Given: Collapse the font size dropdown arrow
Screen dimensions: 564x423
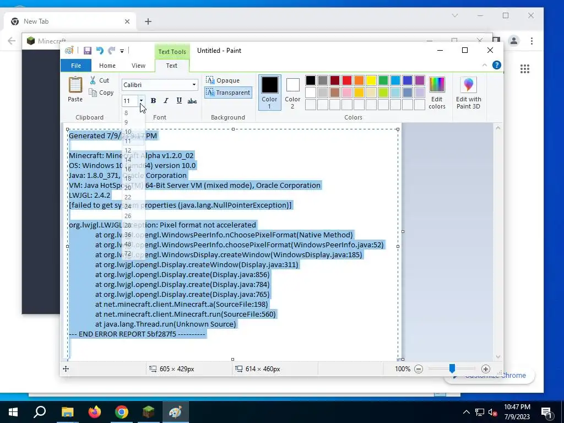Looking at the screenshot, I should coord(142,101).
